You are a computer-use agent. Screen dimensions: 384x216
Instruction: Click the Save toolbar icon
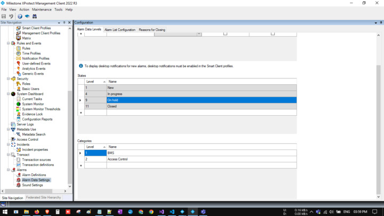(4, 17)
